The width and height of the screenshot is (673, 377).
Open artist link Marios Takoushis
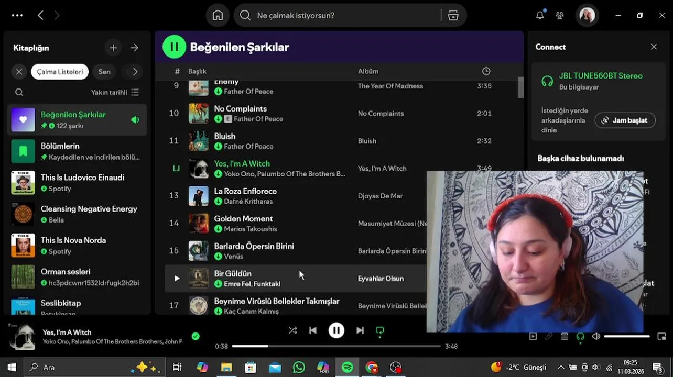(x=251, y=229)
